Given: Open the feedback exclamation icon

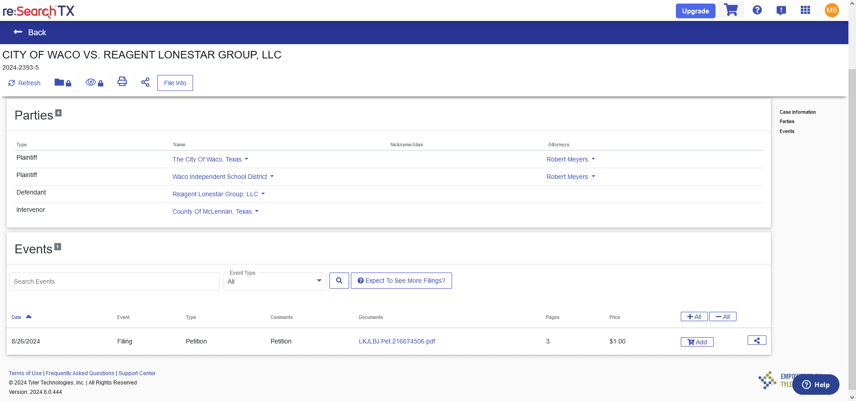Looking at the screenshot, I should tap(781, 10).
